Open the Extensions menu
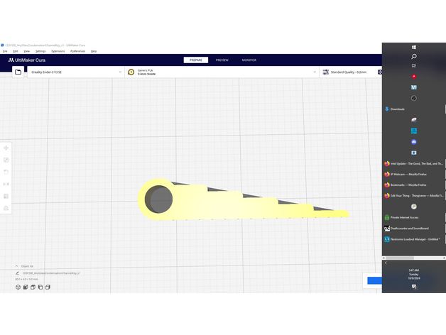Screen dimensions: 446x335 (x=58, y=51)
